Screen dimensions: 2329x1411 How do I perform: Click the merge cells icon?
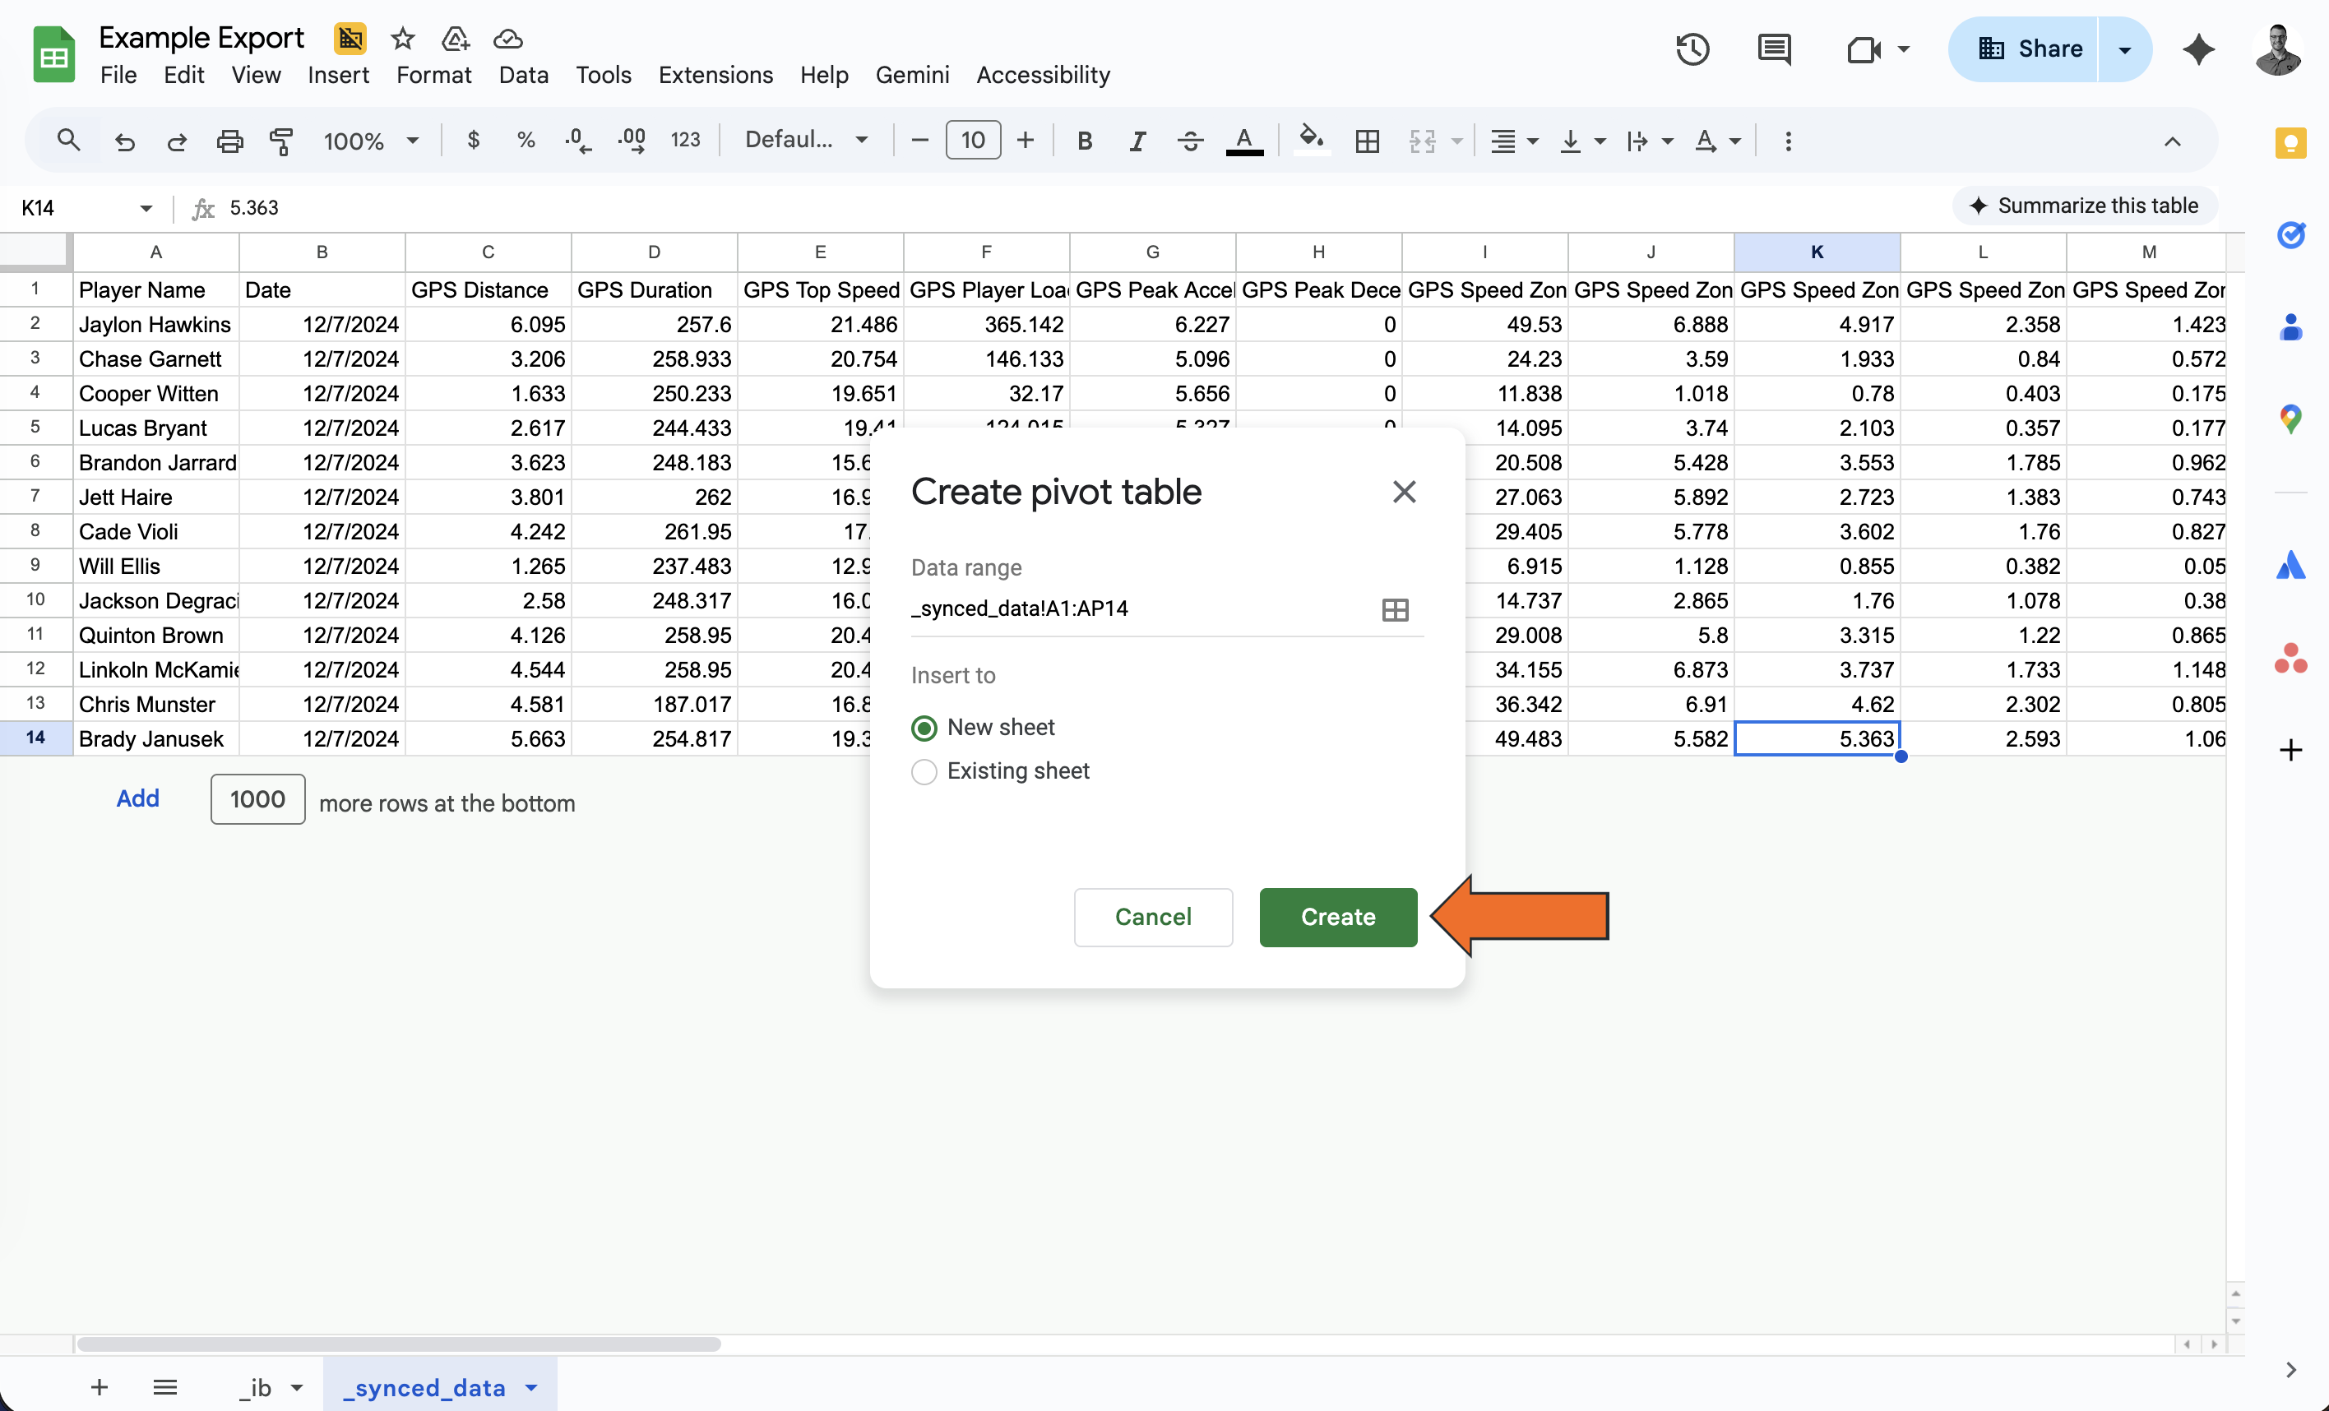[1422, 141]
